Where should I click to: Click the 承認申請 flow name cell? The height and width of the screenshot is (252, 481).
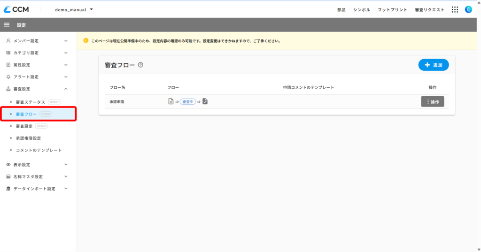[117, 102]
